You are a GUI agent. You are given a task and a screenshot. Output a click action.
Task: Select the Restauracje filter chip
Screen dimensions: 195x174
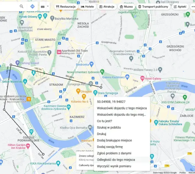tap(66, 7)
